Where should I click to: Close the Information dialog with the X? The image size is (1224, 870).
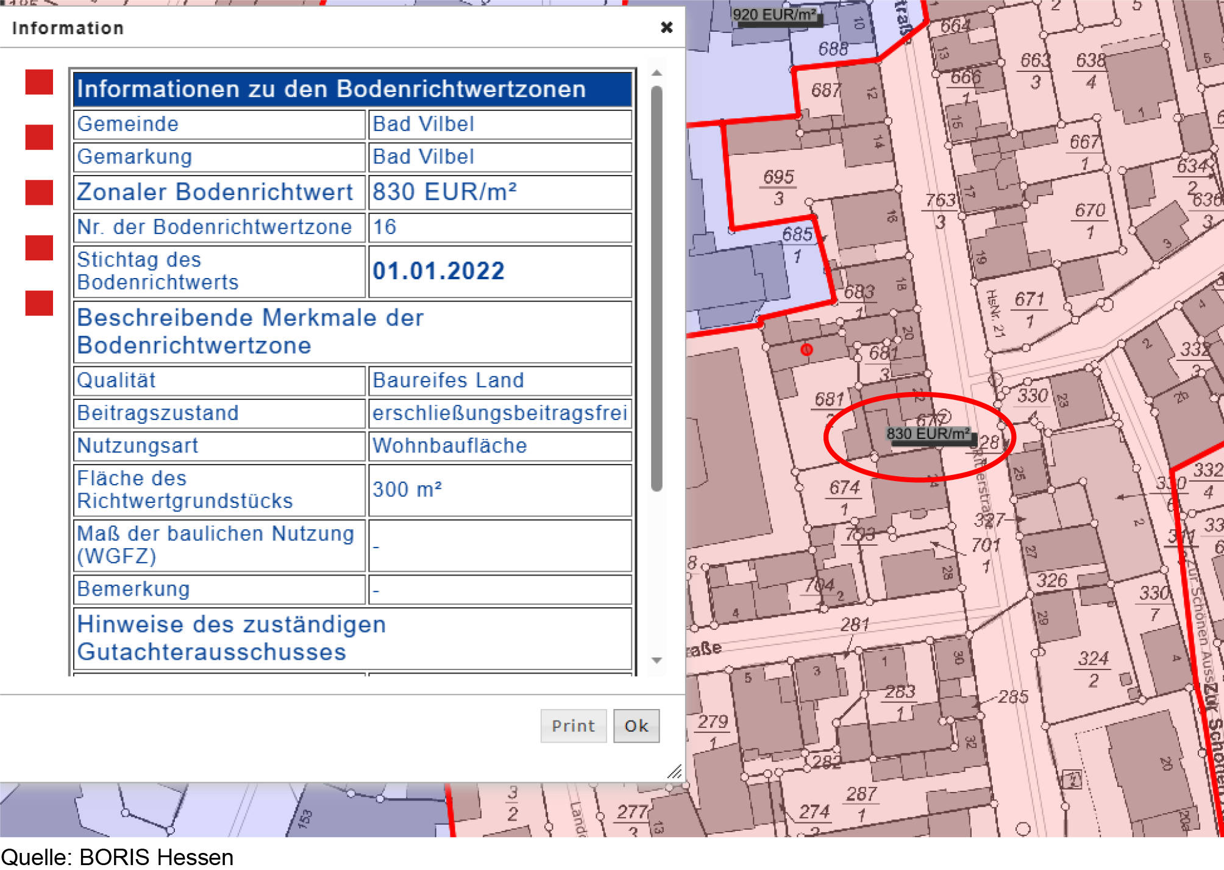pos(667,27)
